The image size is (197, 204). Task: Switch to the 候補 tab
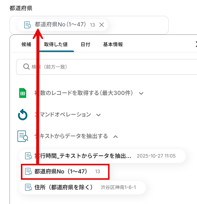point(26,45)
